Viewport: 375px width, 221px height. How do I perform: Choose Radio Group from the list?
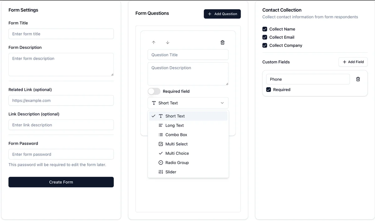177,163
